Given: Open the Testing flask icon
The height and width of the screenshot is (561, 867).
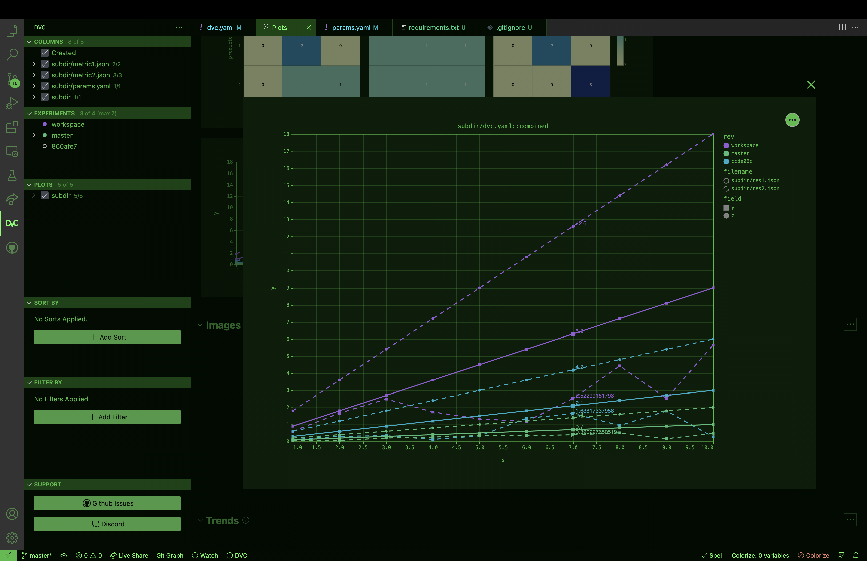Looking at the screenshot, I should [x=12, y=175].
